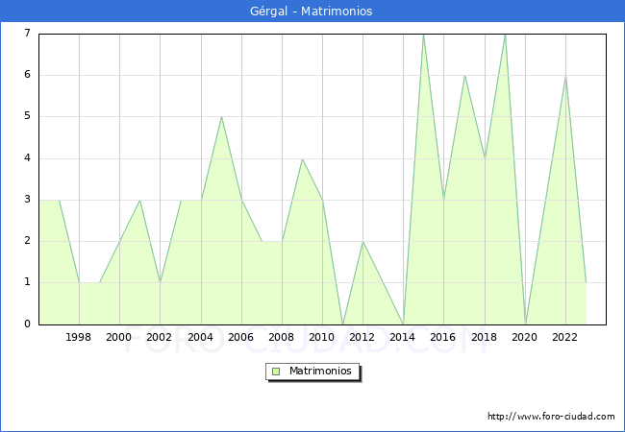Click the y-axis value 5
The height and width of the screenshot is (432, 625).
coord(28,116)
